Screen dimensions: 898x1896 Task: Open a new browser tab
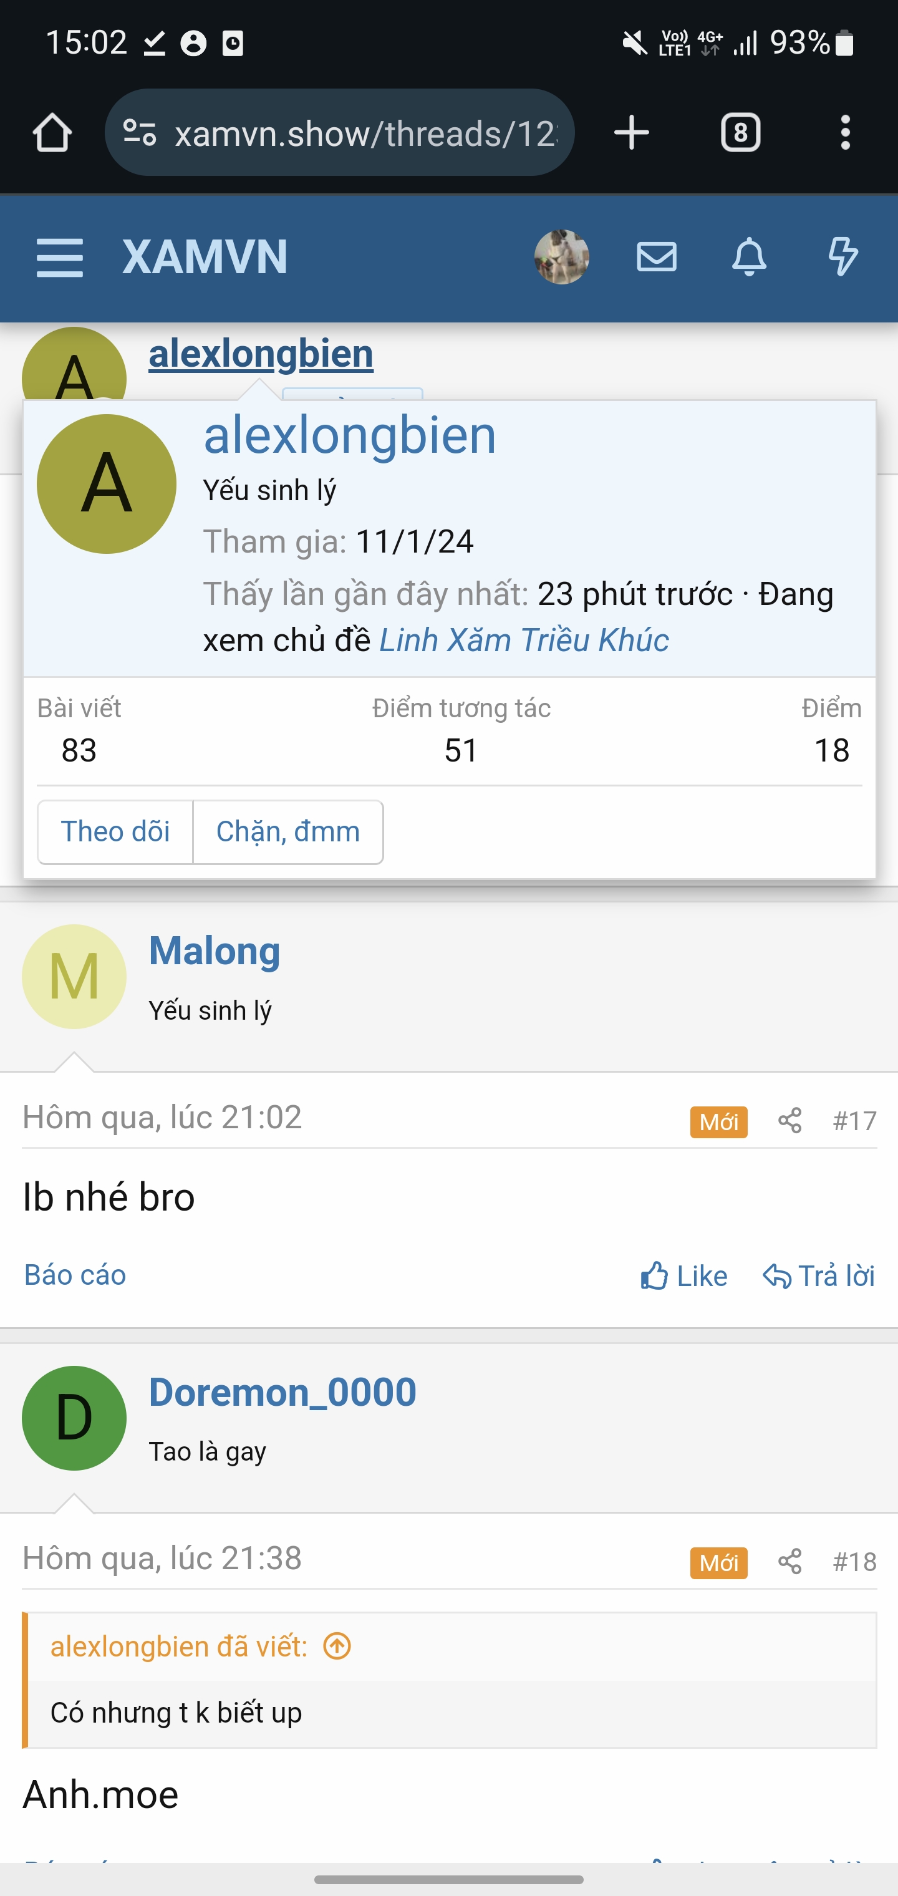(x=631, y=133)
